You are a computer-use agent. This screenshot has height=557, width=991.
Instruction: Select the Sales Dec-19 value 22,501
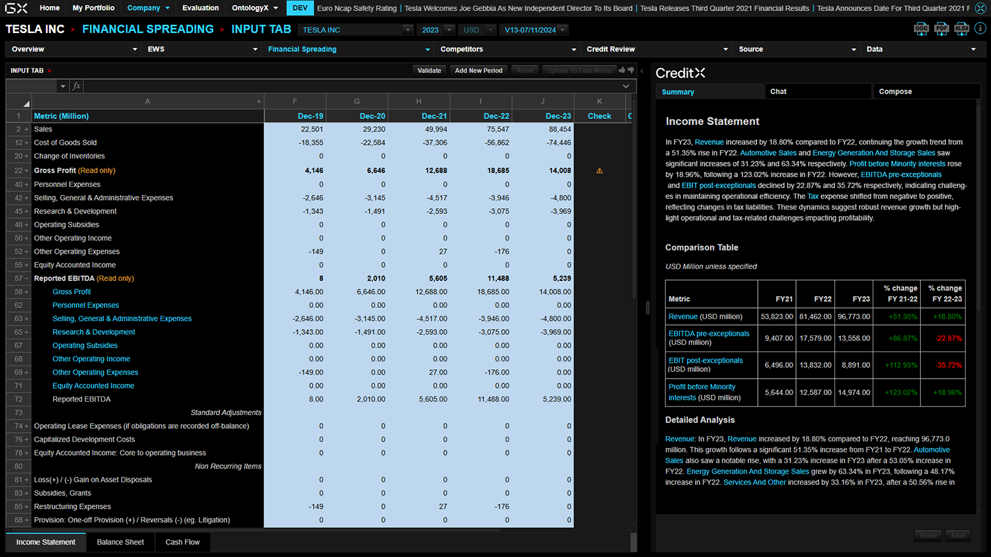click(x=295, y=130)
